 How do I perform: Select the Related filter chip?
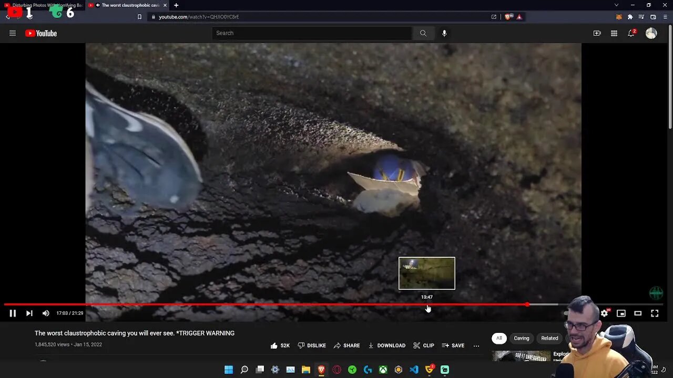pyautogui.click(x=549, y=338)
